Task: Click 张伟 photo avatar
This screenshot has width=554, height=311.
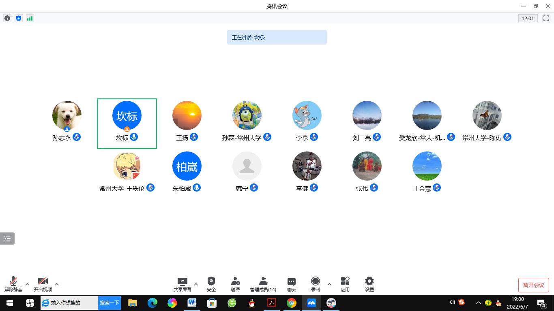Action: [x=367, y=166]
